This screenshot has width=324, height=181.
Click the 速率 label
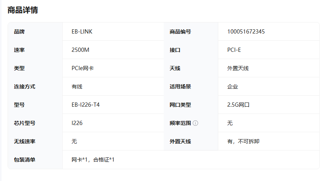click(x=19, y=50)
